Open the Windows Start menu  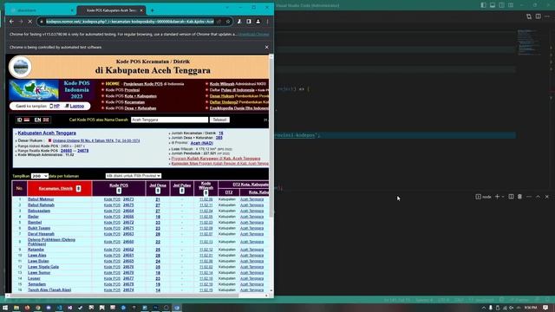(x=5, y=308)
